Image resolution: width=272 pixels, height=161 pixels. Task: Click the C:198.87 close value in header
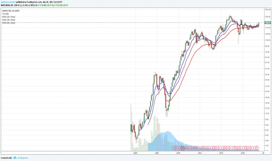point(64,5)
